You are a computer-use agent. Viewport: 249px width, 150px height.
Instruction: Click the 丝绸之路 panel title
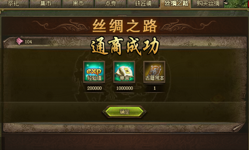pos(125,26)
